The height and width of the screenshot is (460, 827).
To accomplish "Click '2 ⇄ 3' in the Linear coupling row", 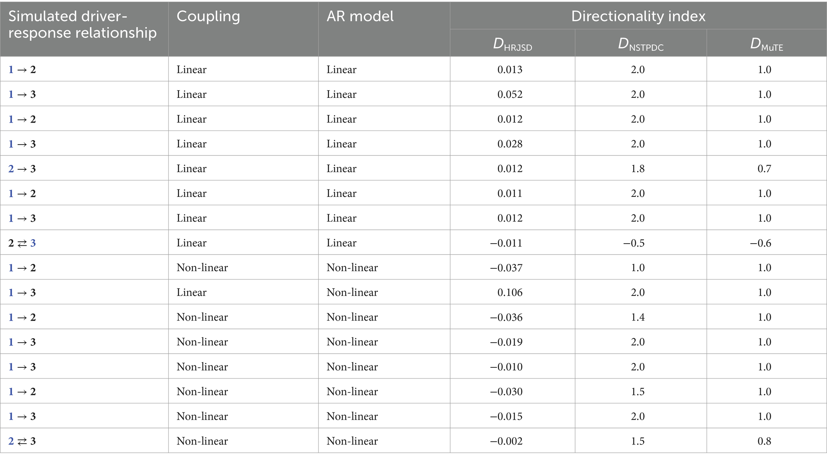I will pos(22,243).
